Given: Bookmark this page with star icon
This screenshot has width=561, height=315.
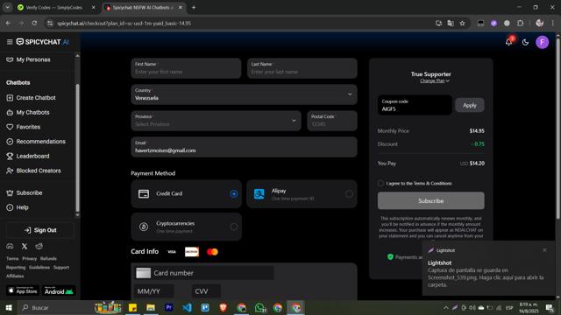Looking at the screenshot, I should point(462,24).
